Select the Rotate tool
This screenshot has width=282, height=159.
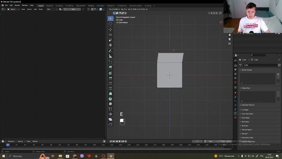[111, 34]
